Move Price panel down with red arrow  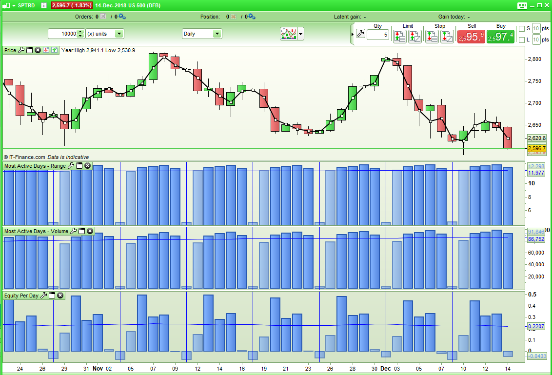click(x=46, y=50)
